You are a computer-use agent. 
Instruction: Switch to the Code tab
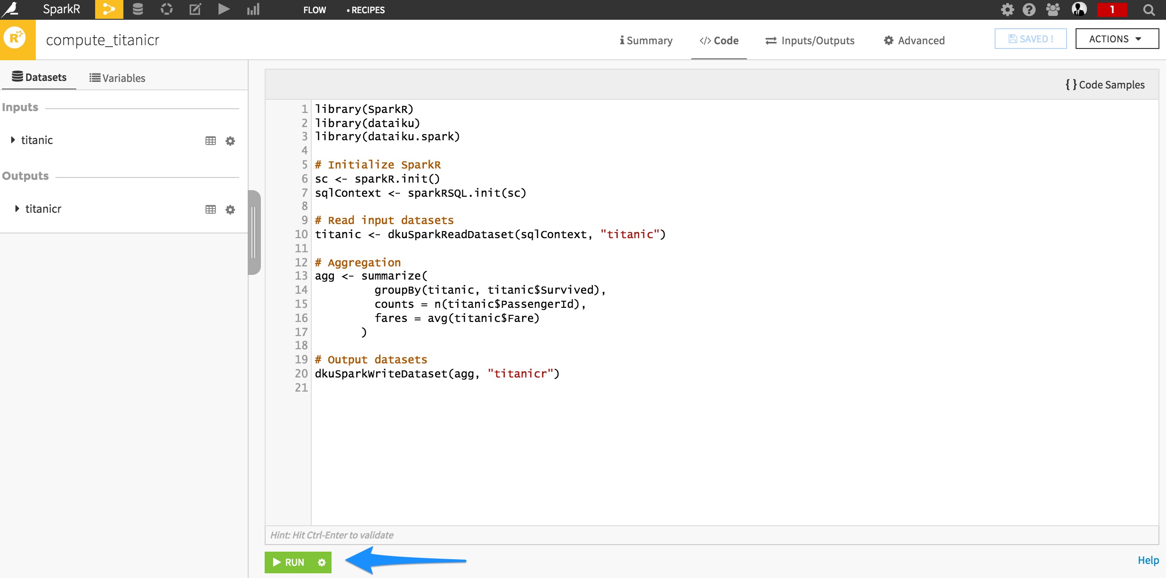pos(719,40)
